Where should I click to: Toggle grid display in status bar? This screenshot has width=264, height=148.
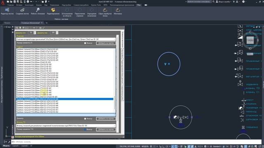pyautogui.click(x=151, y=146)
